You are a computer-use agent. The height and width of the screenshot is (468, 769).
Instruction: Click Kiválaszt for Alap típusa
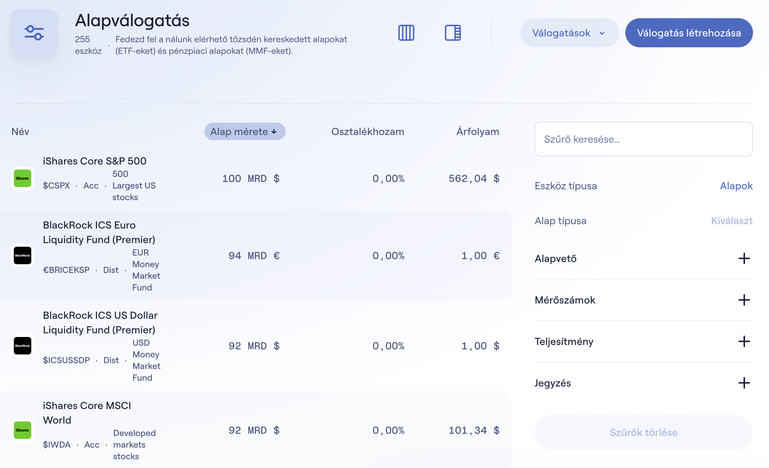732,221
